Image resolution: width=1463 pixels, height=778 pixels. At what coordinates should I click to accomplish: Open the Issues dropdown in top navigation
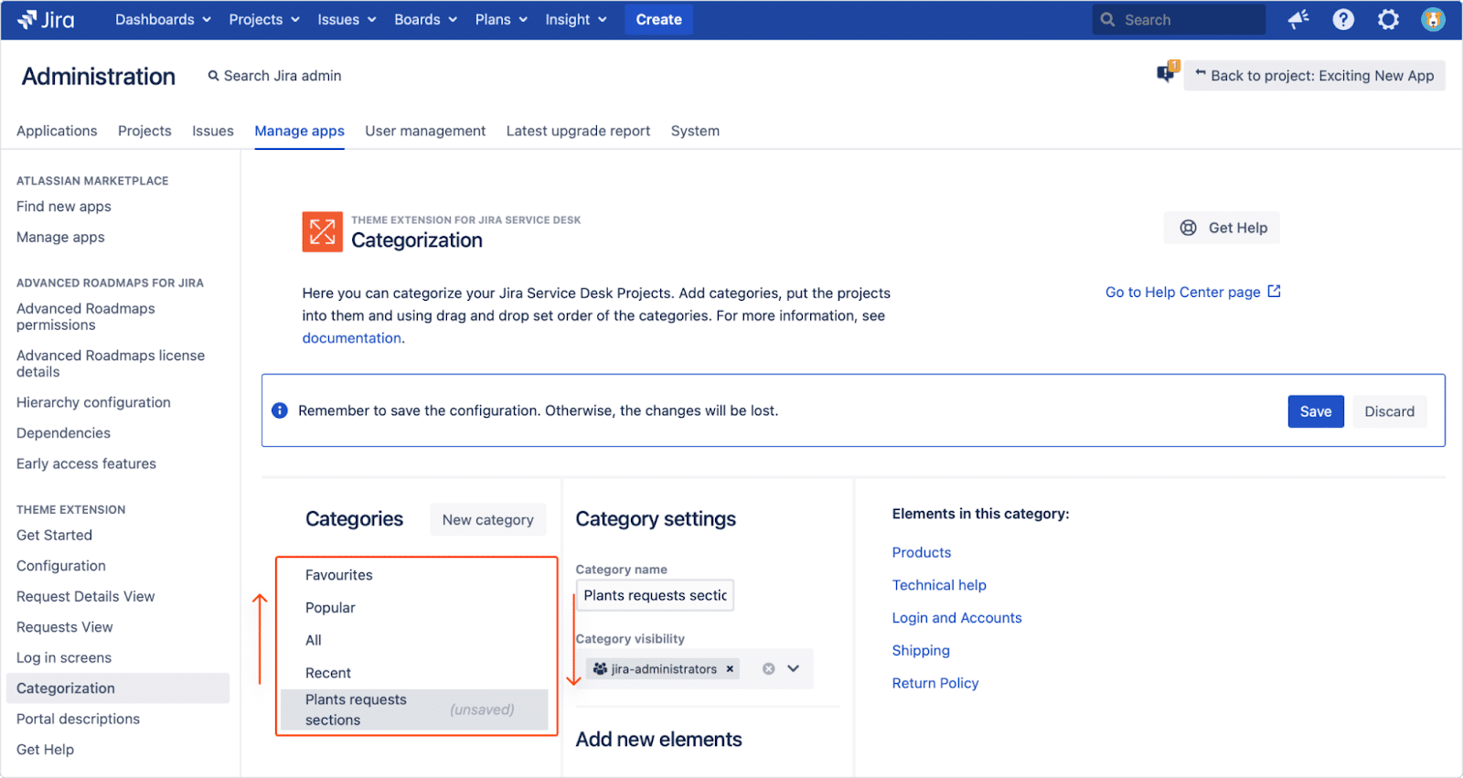(347, 19)
